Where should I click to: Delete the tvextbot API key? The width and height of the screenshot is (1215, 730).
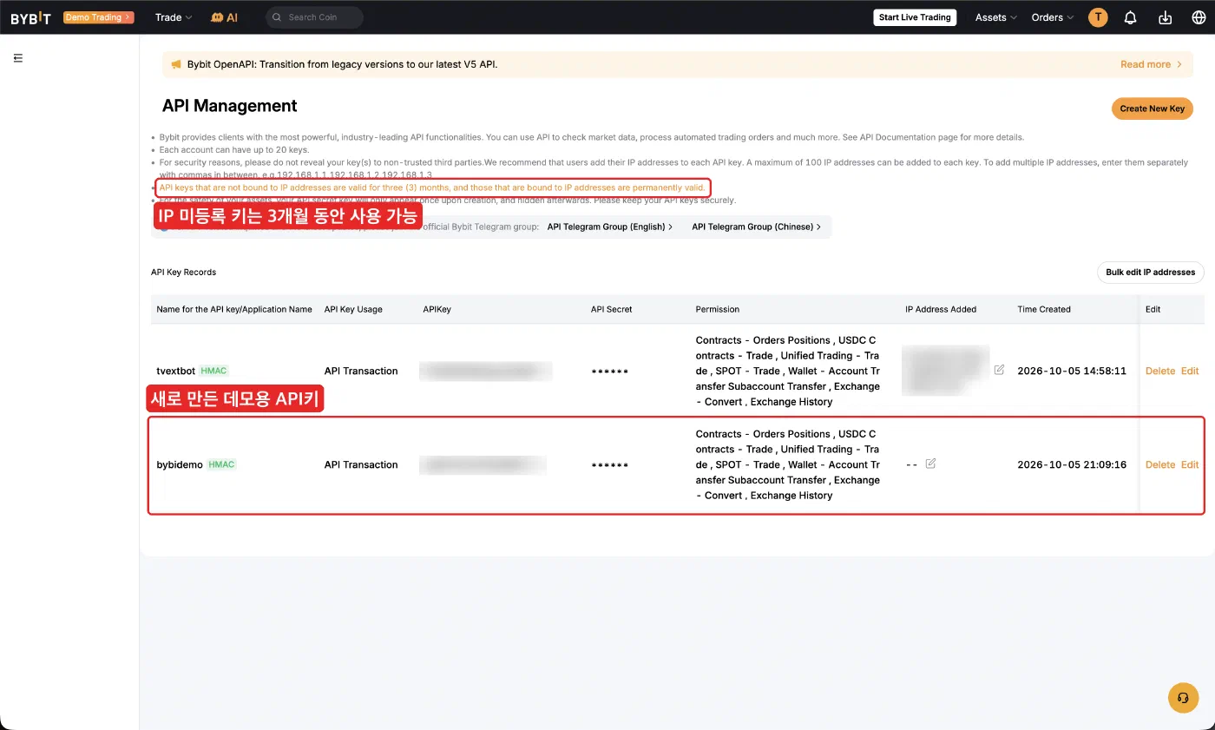coord(1160,371)
